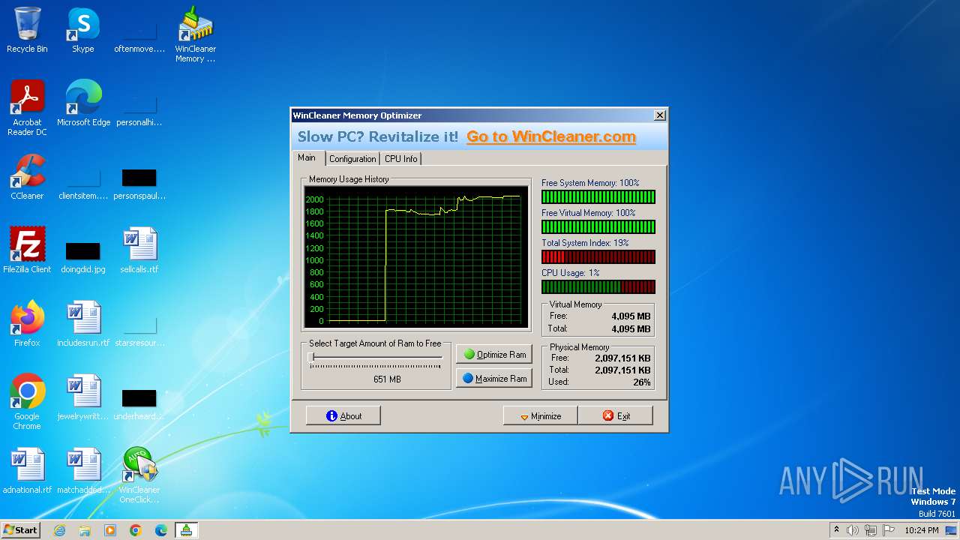Click the Total System Index bar
This screenshot has width=960, height=540.
tap(598, 257)
